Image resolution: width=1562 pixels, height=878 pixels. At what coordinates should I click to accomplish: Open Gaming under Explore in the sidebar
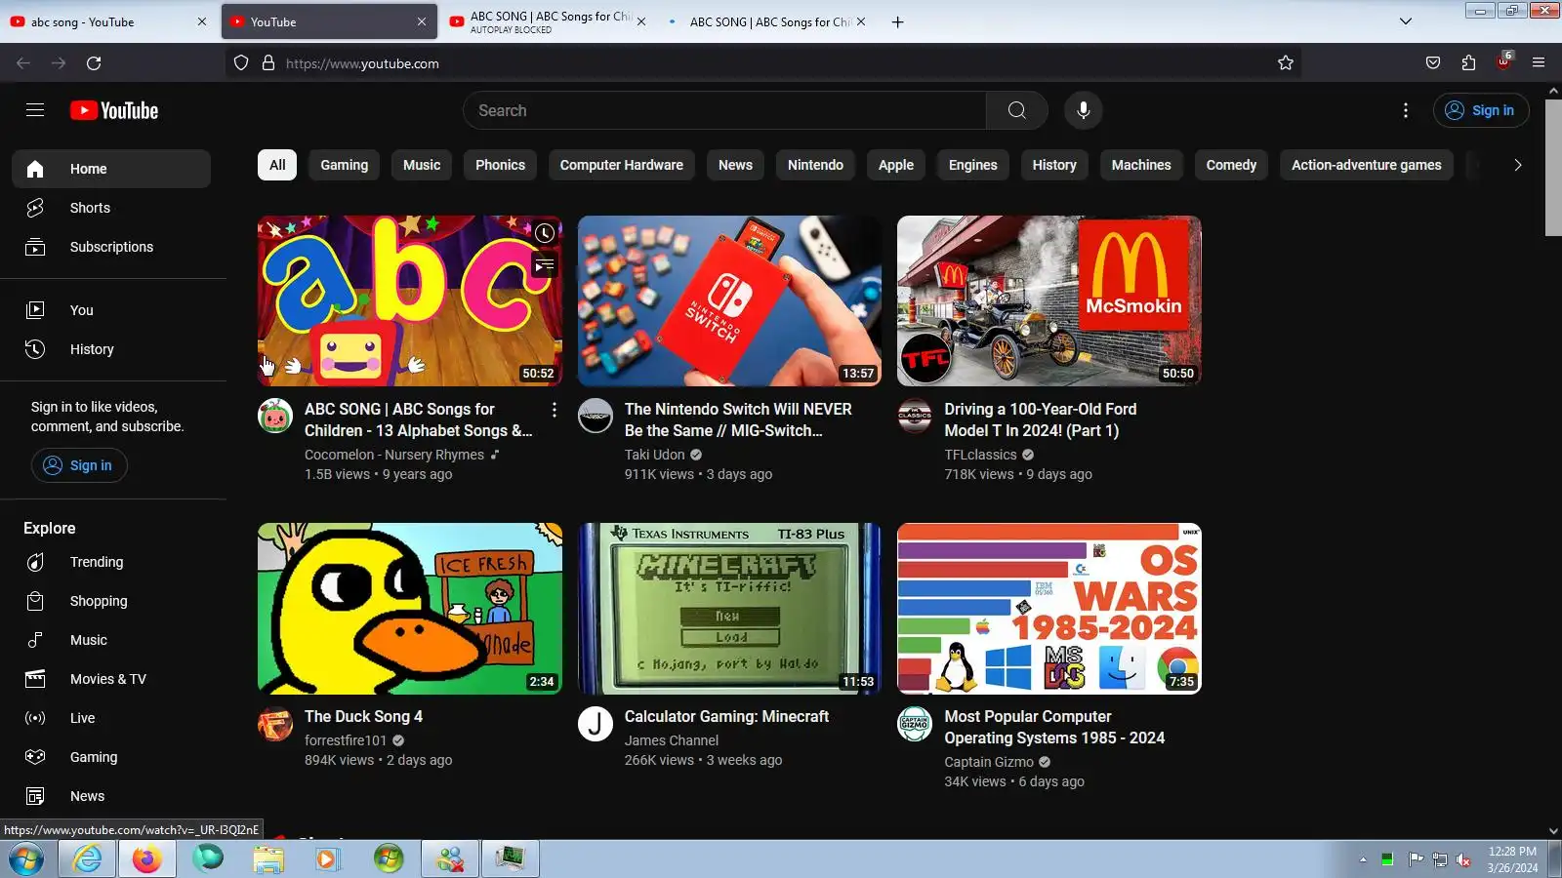(x=111, y=757)
